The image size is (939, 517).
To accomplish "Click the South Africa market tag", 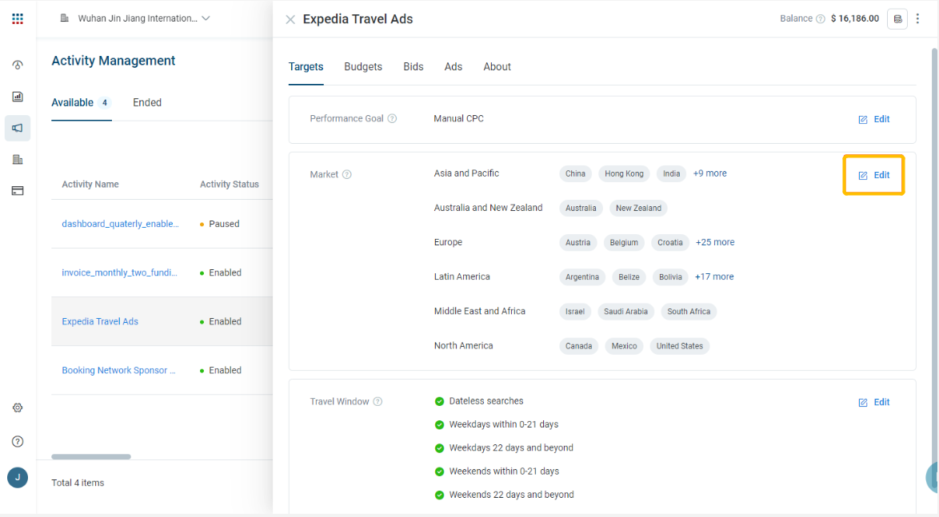I will 689,312.
